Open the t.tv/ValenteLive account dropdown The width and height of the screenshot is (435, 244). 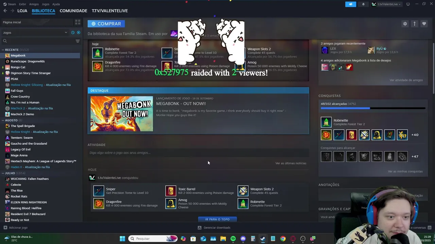[386, 4]
